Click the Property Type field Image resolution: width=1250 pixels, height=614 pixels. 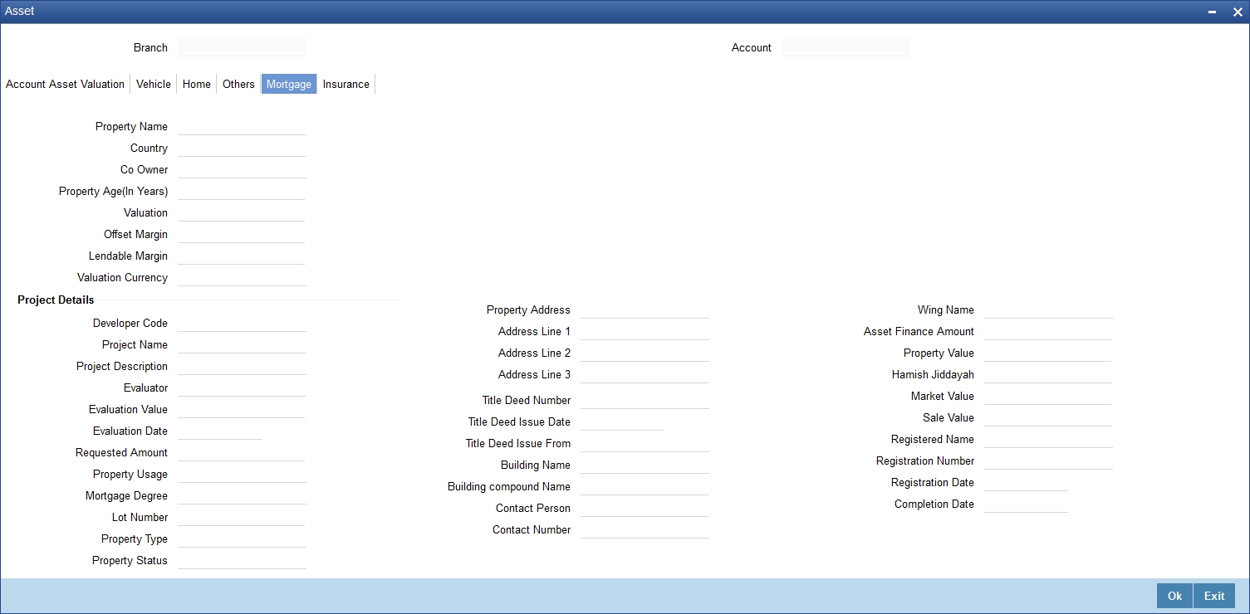(x=242, y=538)
